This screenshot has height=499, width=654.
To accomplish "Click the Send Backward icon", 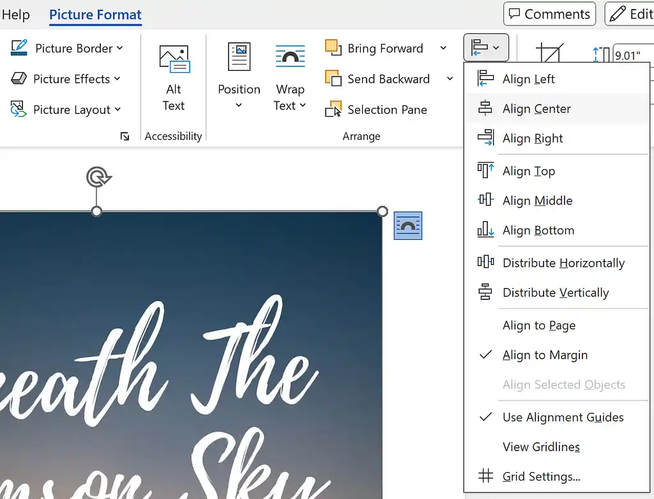I will pos(333,78).
